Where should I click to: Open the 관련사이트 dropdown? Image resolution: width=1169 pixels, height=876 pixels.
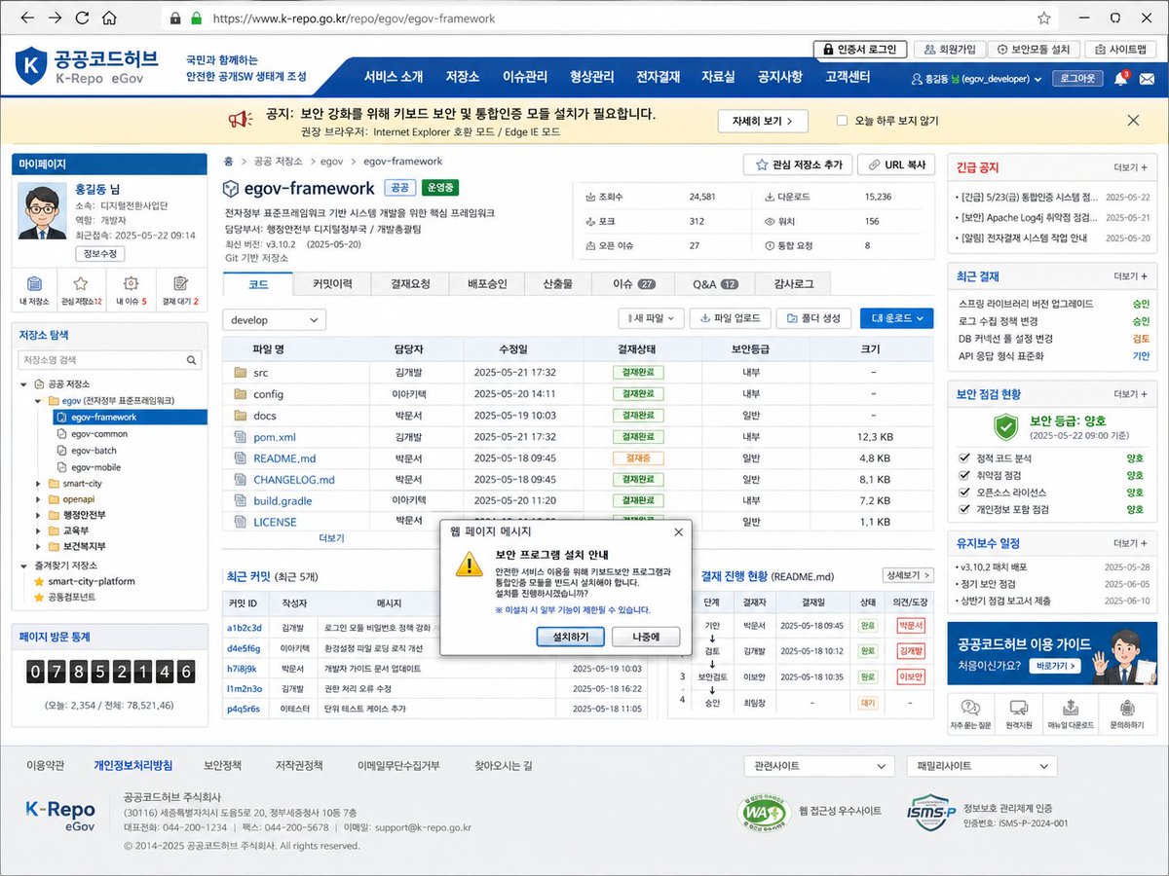coord(821,766)
